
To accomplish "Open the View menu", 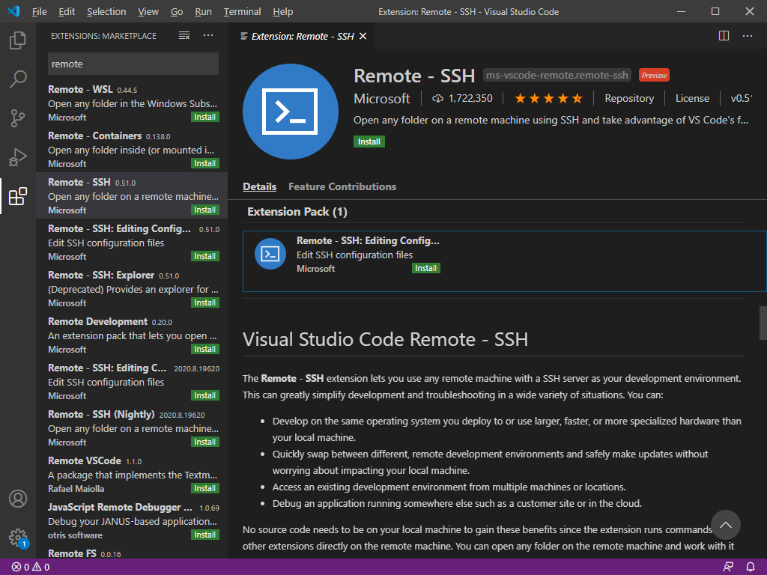I will 148,11.
